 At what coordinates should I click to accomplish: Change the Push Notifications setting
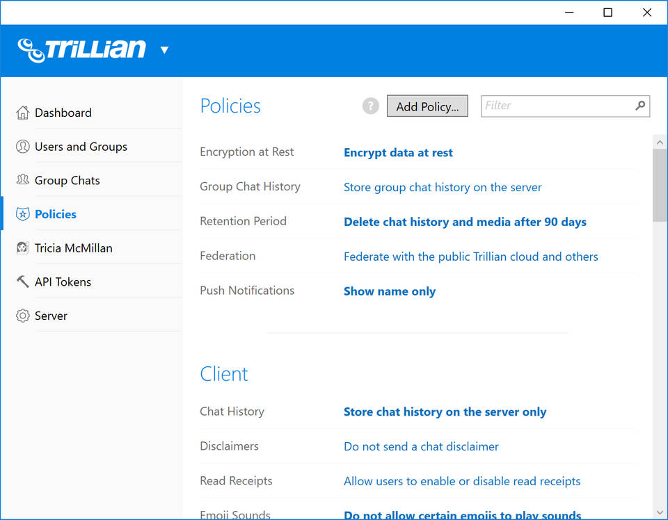pyautogui.click(x=390, y=291)
